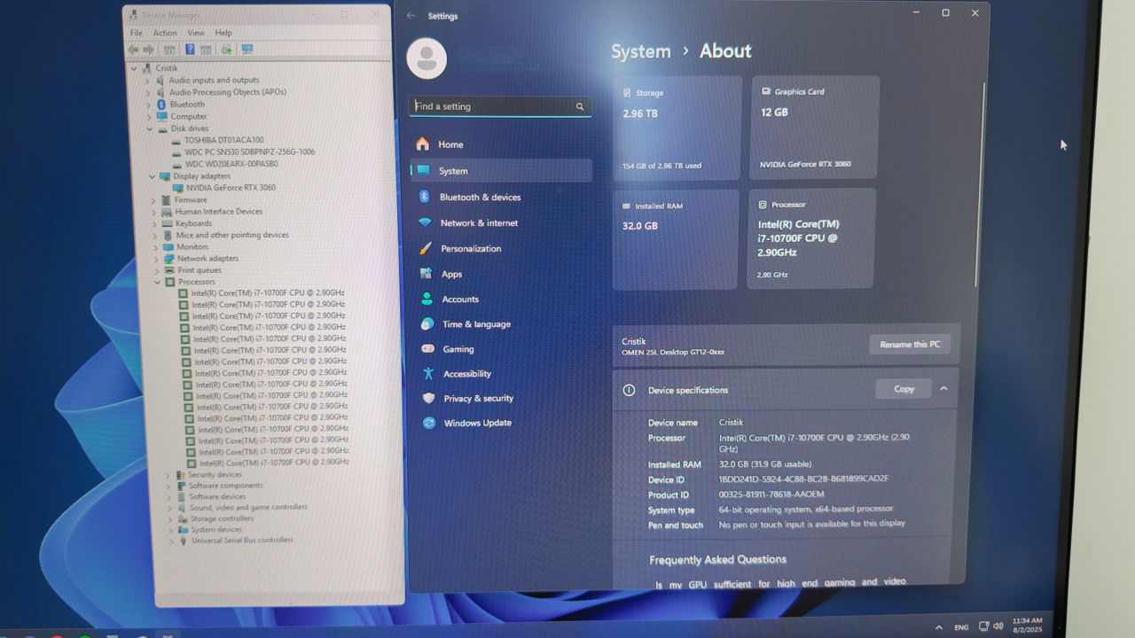Click the Back arrow in Device Manager toolbar
This screenshot has width=1135, height=638.
(x=134, y=50)
